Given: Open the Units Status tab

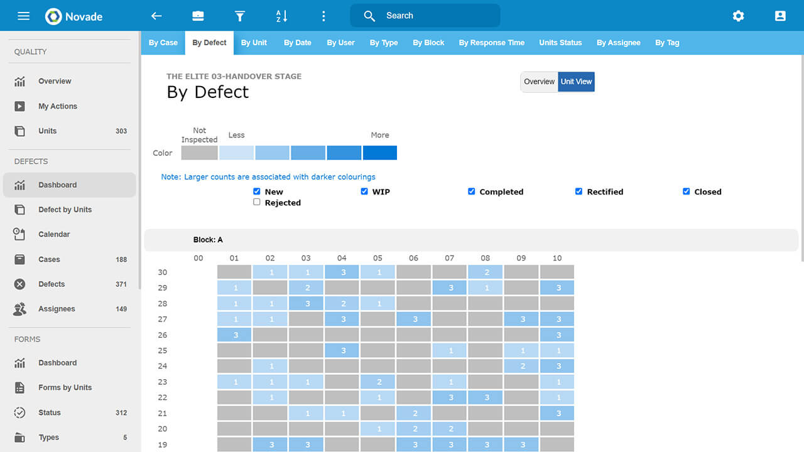Looking at the screenshot, I should pos(560,43).
